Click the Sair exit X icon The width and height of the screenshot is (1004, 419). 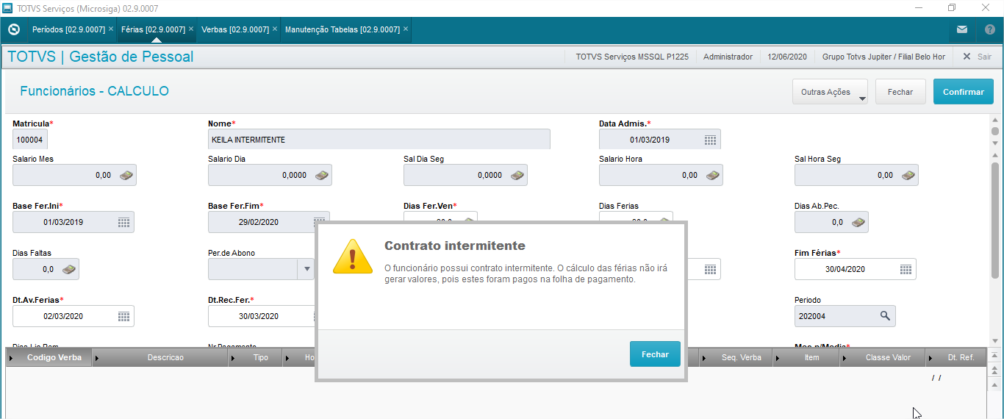click(x=967, y=57)
